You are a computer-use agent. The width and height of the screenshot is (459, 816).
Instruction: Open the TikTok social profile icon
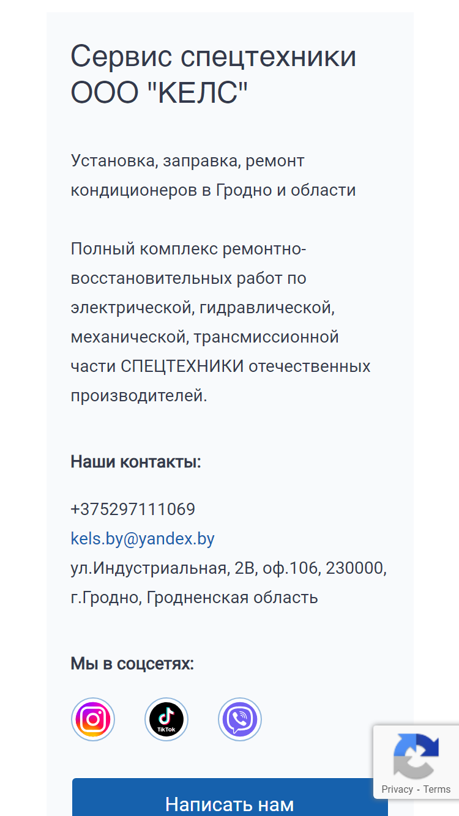click(x=166, y=719)
